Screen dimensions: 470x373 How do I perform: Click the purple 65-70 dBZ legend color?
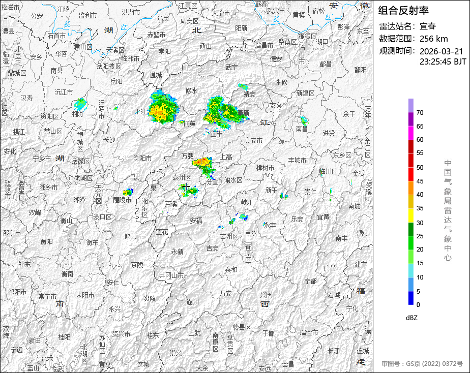point(410,119)
